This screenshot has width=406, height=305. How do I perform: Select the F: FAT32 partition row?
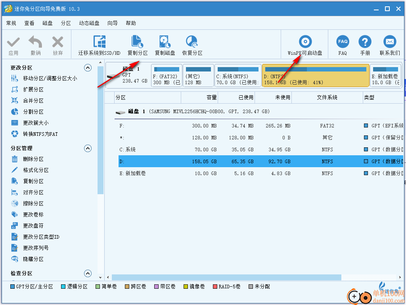pyautogui.click(x=261, y=126)
